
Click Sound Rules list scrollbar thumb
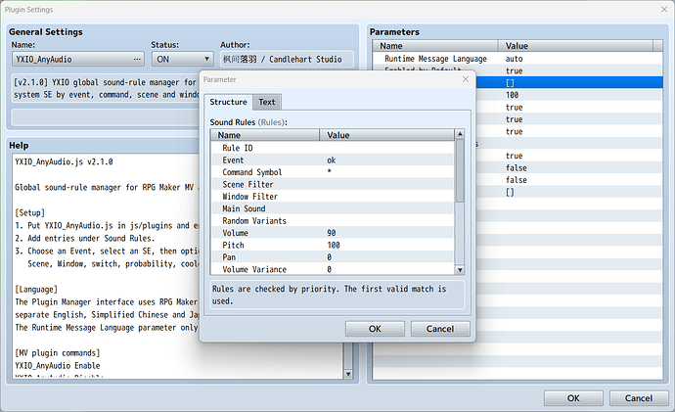click(x=460, y=170)
